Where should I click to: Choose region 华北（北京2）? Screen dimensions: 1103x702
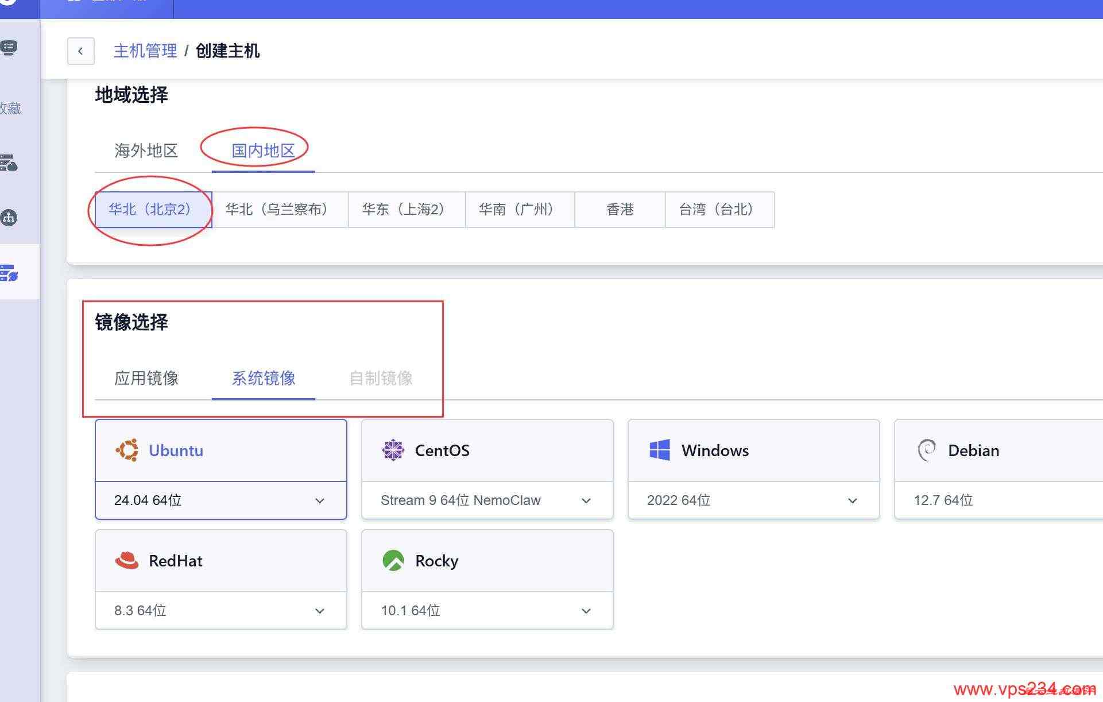153,210
